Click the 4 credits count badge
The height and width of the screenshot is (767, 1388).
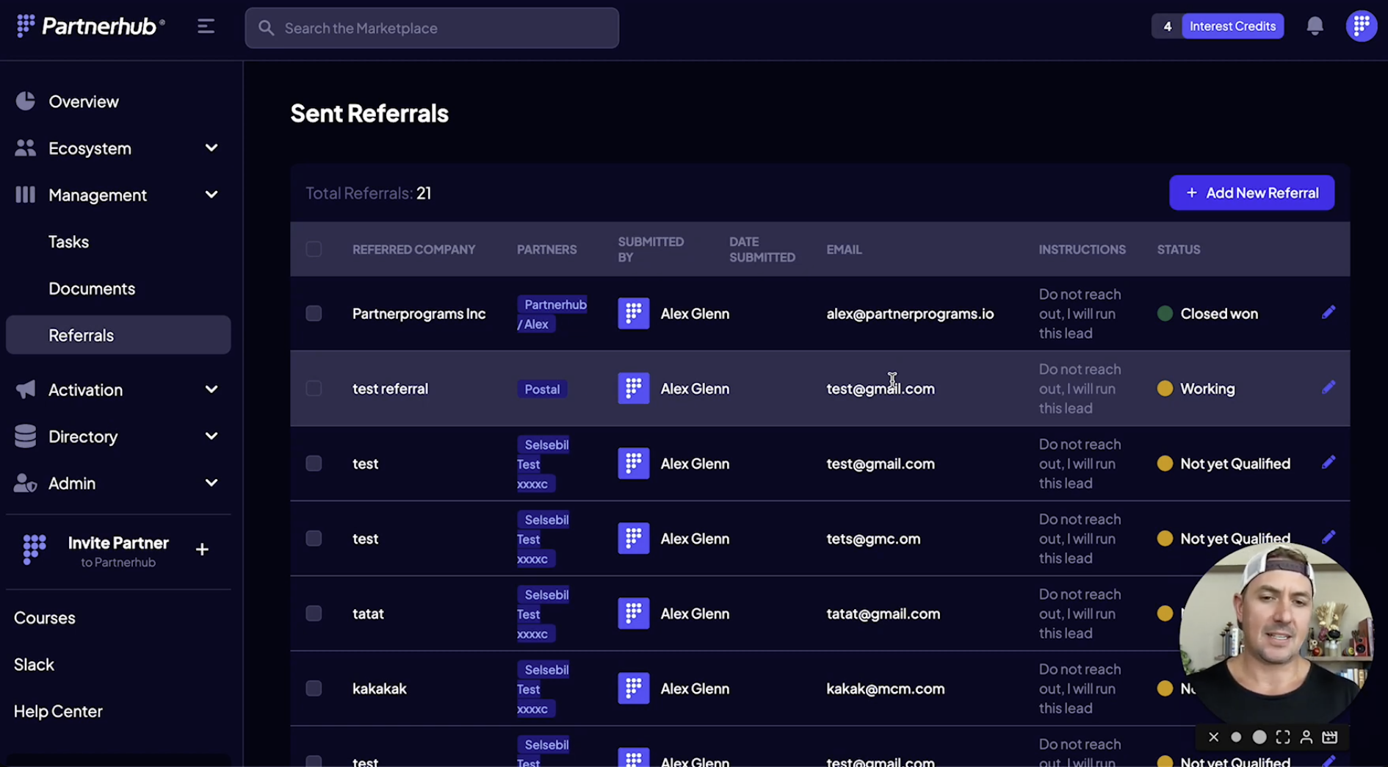(x=1167, y=26)
